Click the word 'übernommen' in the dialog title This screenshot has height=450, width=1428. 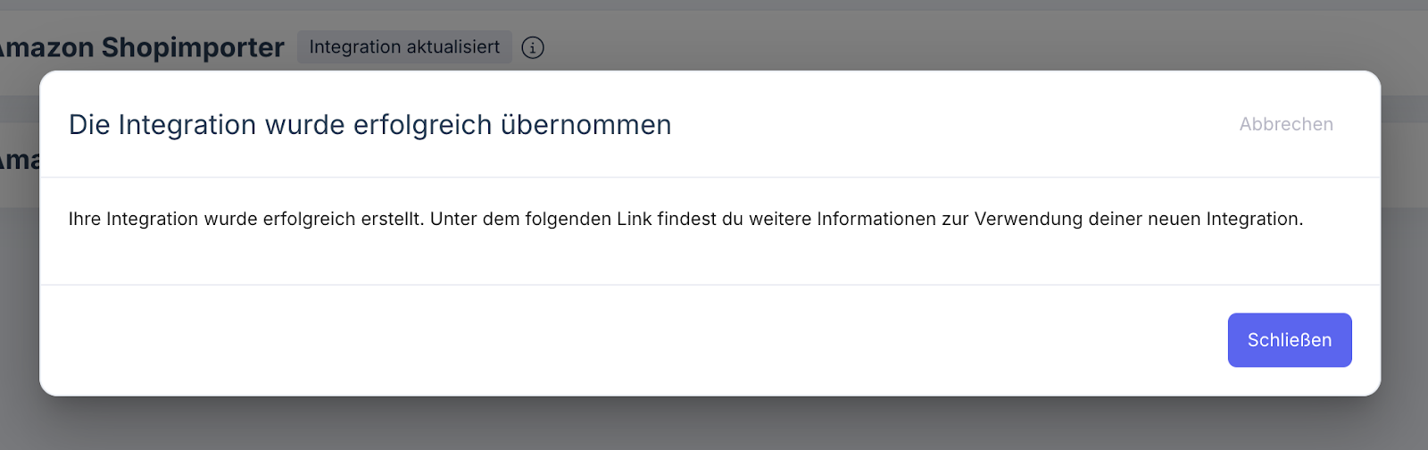585,125
